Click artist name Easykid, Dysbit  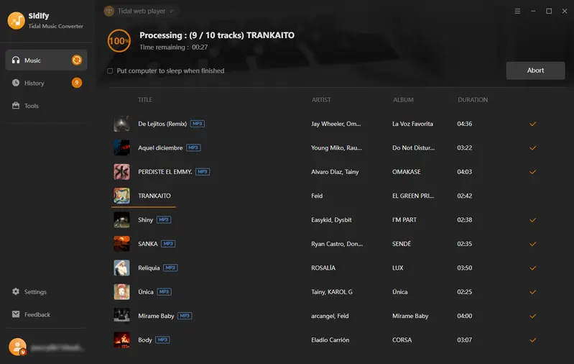pyautogui.click(x=331, y=220)
